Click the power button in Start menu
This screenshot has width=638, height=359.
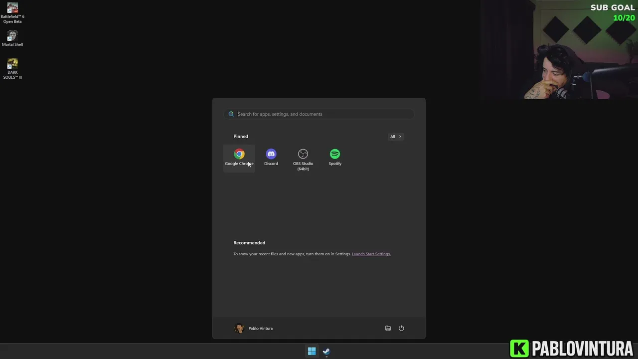[401, 328]
